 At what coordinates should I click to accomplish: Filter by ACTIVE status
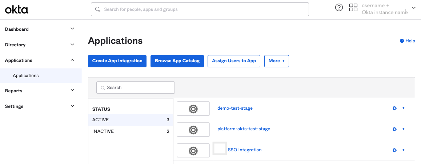click(x=131, y=120)
